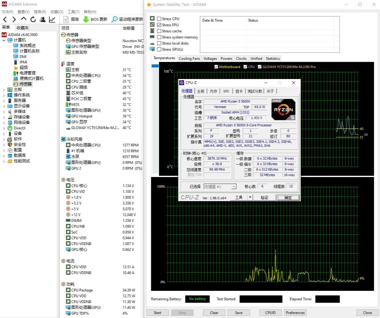Select the 数据库 database tree entry

[20, 155]
